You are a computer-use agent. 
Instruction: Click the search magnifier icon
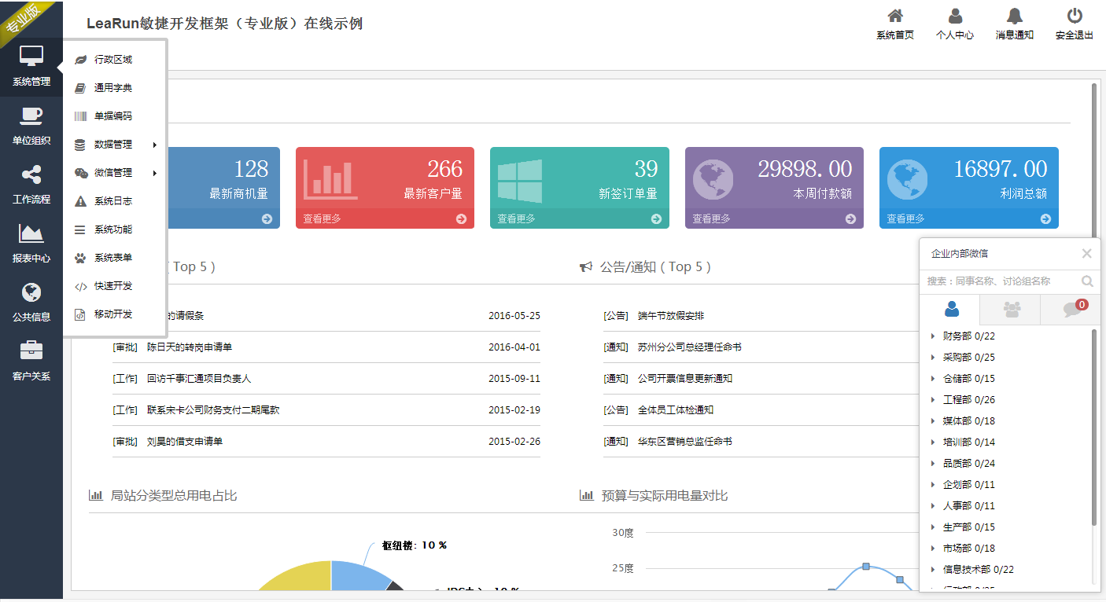[x=1087, y=281]
